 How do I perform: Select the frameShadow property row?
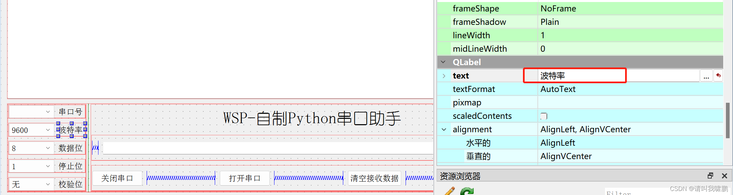point(580,22)
